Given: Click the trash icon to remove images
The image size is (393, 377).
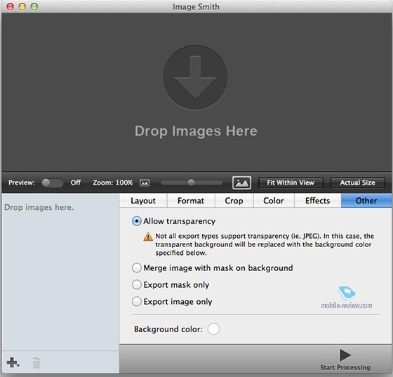Looking at the screenshot, I should tap(36, 363).
